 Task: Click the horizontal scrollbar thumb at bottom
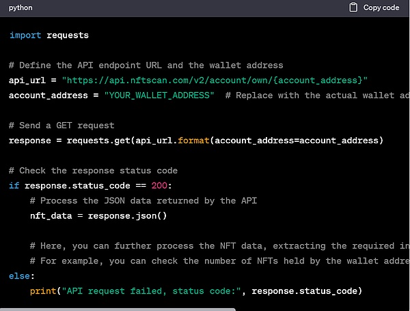[118, 308]
